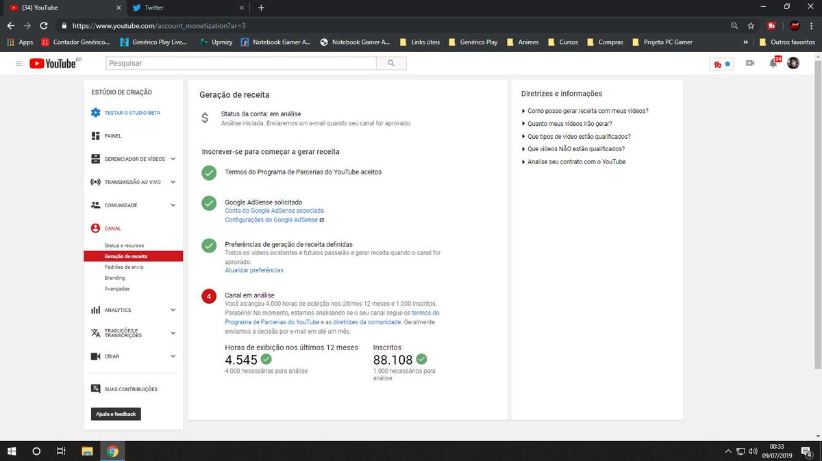Screen dimensions: 822x461
Task: Click the Ajuda e feedback button
Action: [116, 414]
